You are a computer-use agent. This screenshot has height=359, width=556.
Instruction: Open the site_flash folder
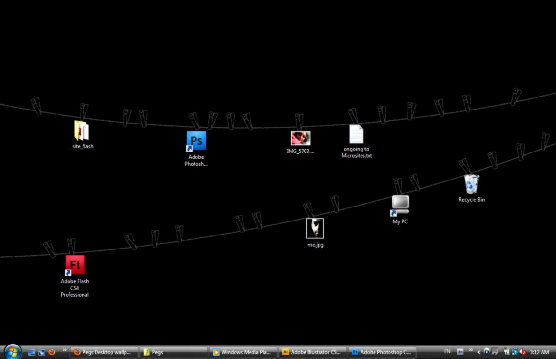tap(82, 132)
